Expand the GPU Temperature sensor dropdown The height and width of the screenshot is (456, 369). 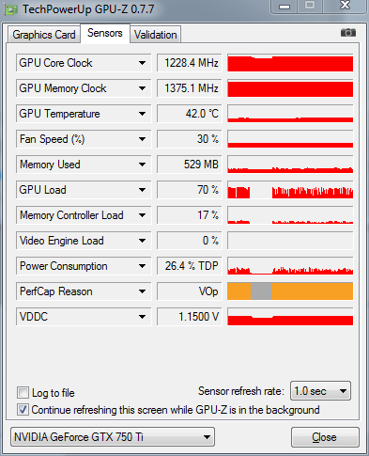pos(142,114)
